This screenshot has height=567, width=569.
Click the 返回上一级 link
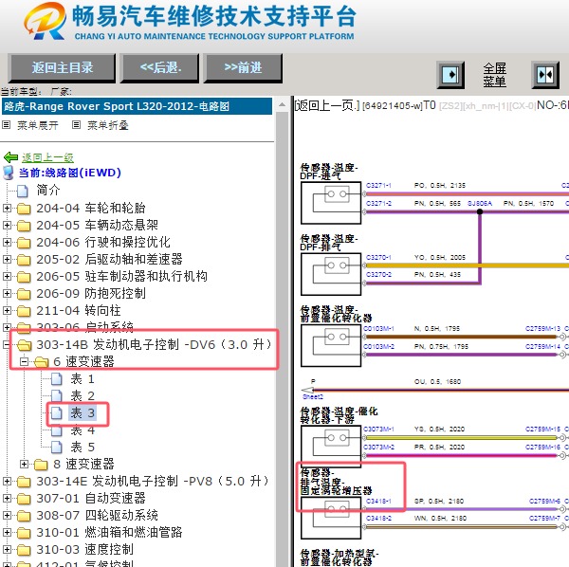coord(47,157)
